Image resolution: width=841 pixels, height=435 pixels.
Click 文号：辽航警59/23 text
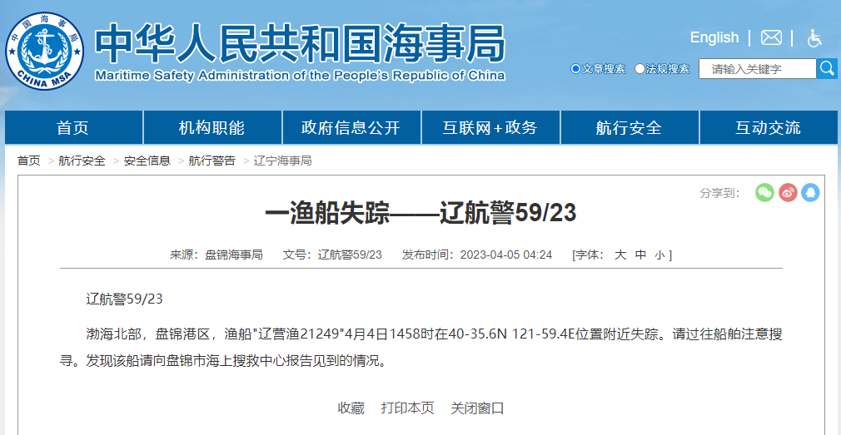pos(332,255)
